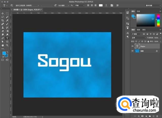Click the add layer style fx button

[139, 116]
